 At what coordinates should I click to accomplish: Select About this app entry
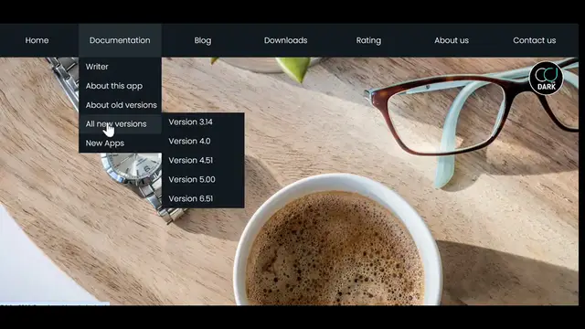(x=120, y=86)
